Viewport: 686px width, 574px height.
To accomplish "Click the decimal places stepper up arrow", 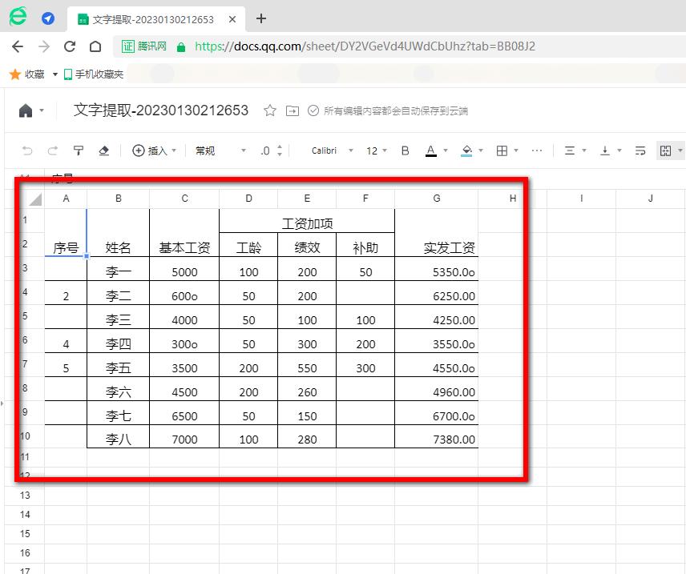I will point(279,146).
